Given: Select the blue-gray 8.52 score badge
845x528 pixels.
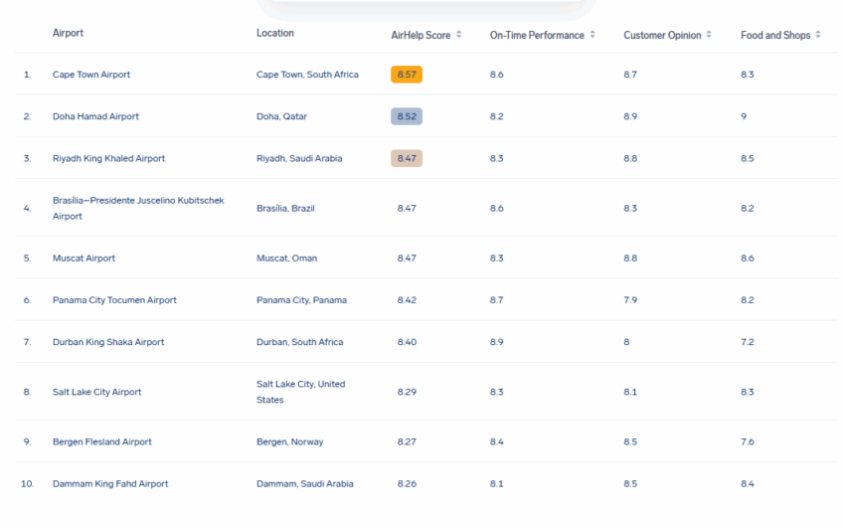Looking at the screenshot, I should tap(407, 116).
